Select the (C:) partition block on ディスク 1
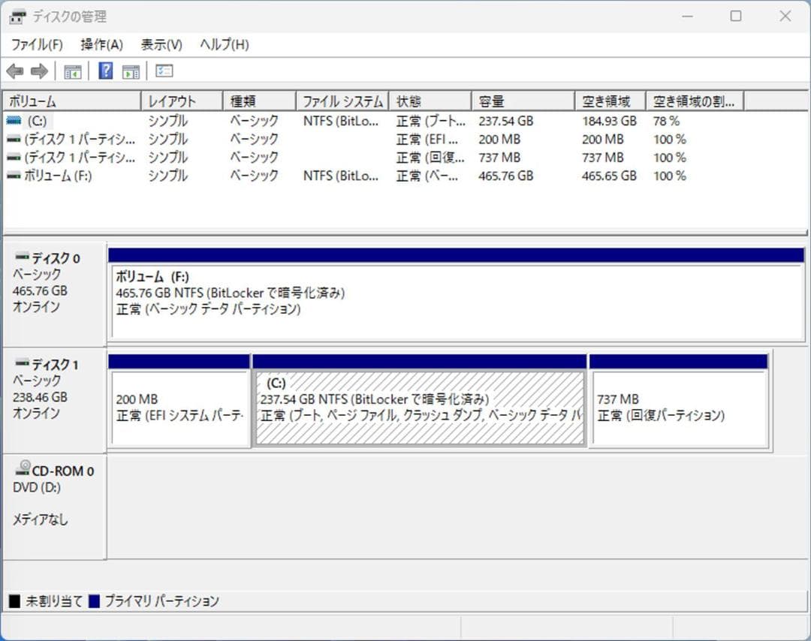 pos(420,402)
